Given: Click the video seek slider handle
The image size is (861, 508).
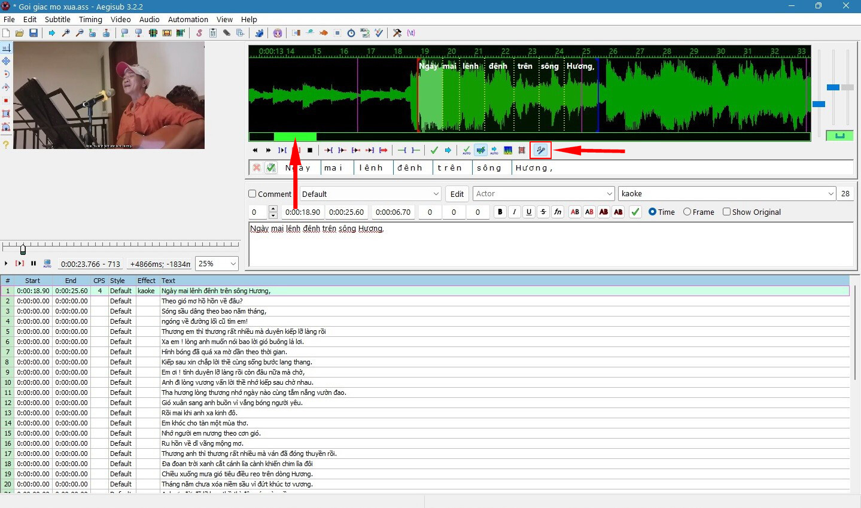Looking at the screenshot, I should pyautogui.click(x=23, y=249).
